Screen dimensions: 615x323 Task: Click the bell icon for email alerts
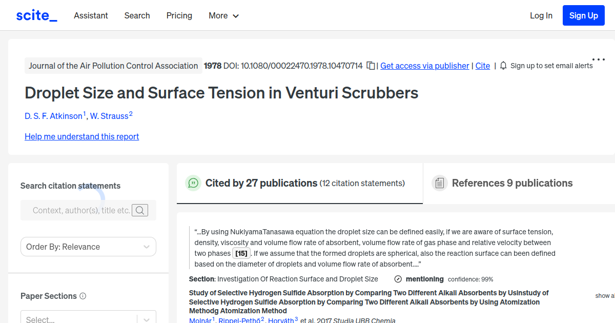tap(503, 66)
